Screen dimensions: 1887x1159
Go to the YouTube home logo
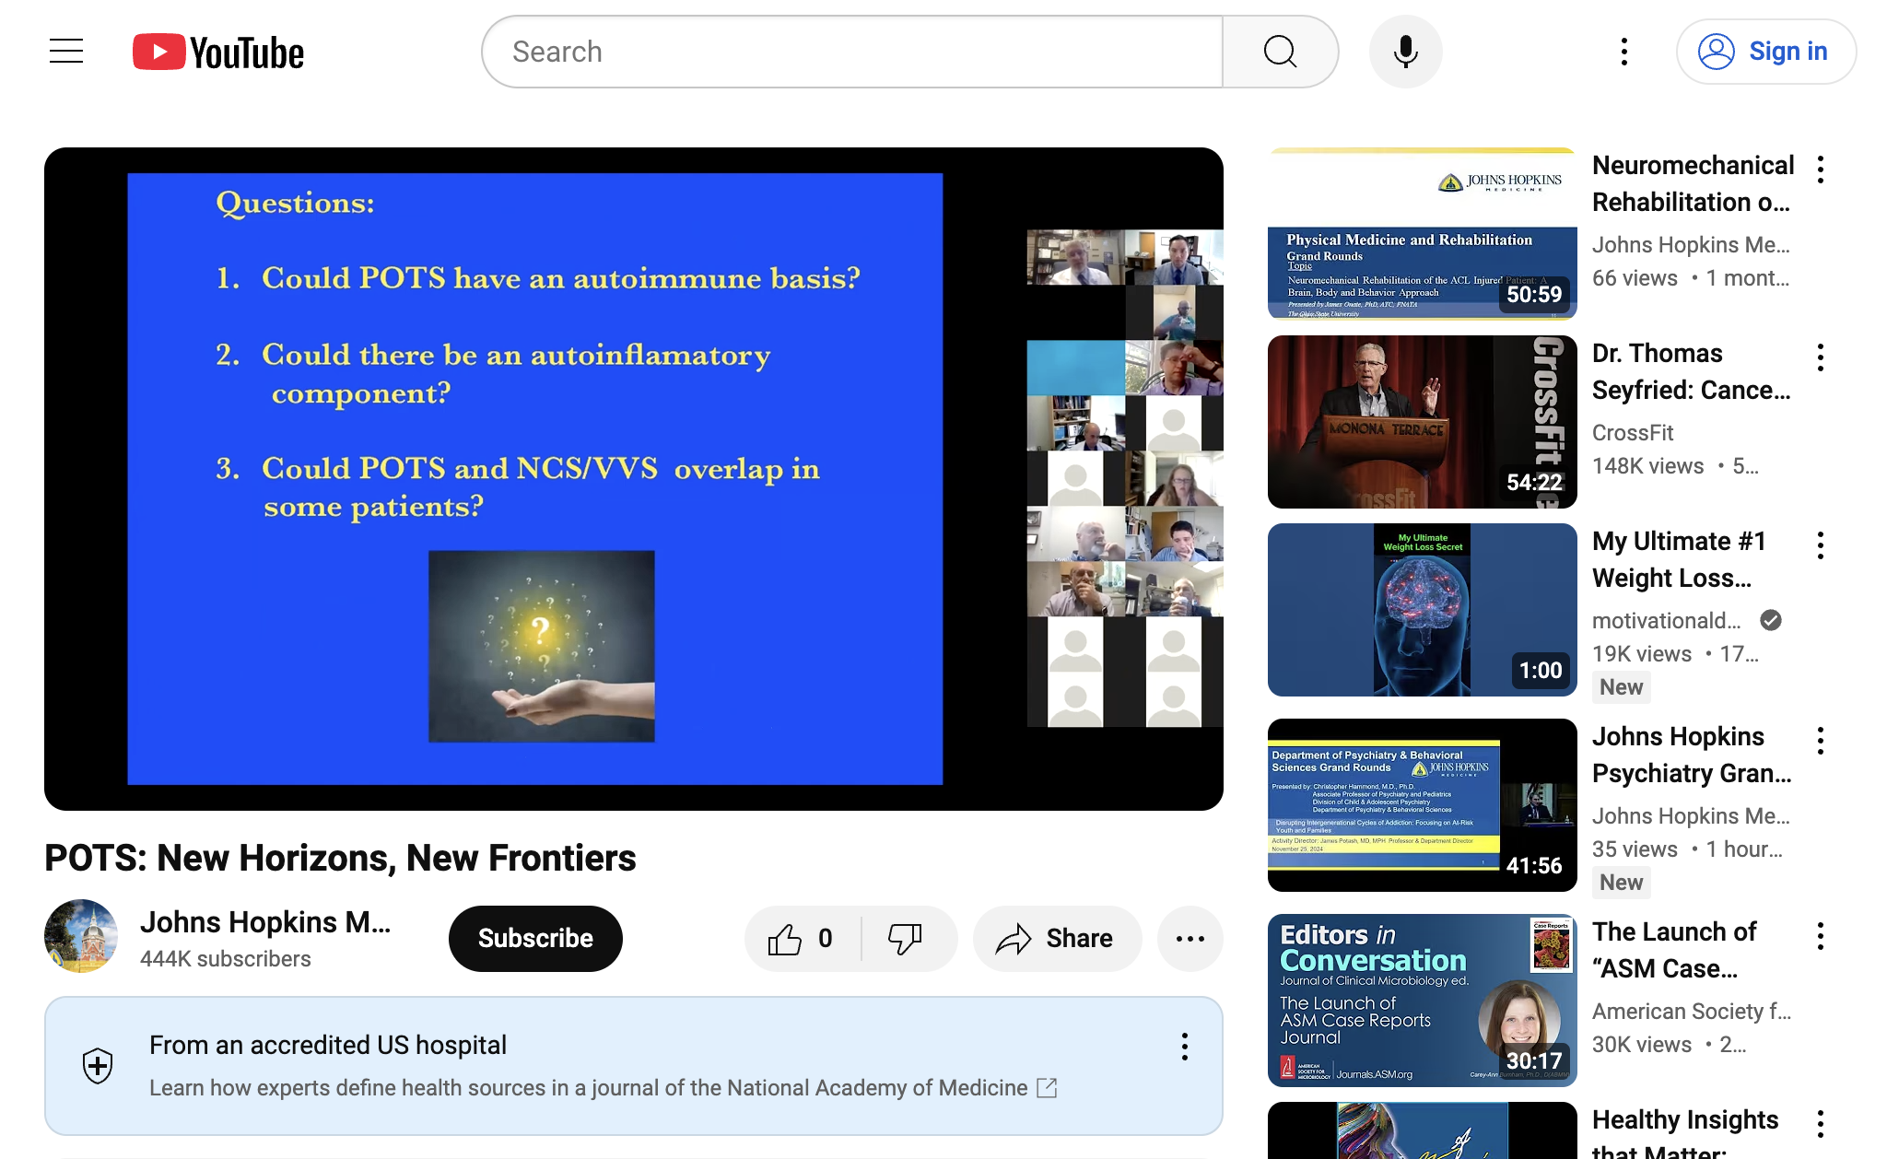tap(218, 53)
